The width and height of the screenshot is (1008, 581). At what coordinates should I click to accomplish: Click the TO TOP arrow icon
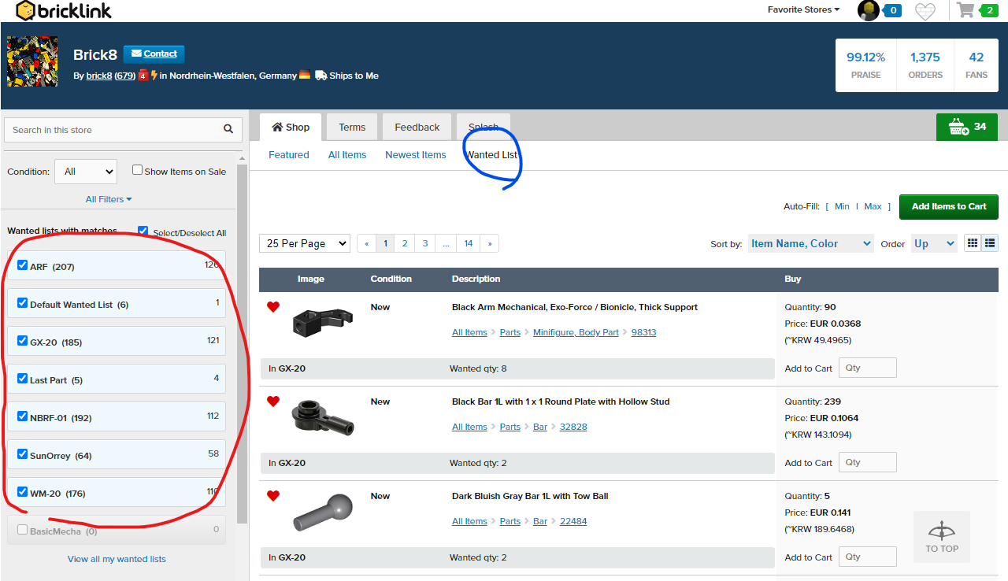pos(942,537)
